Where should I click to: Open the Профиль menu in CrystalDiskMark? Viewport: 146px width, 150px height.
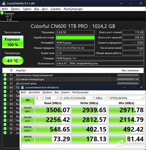coord(47,92)
